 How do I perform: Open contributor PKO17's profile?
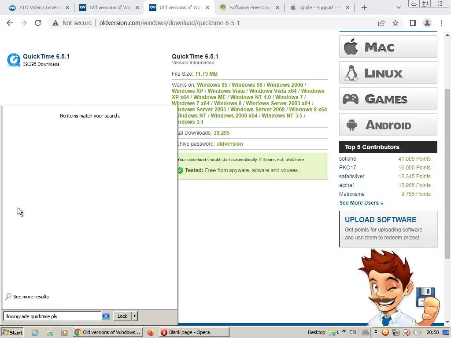[x=347, y=168]
